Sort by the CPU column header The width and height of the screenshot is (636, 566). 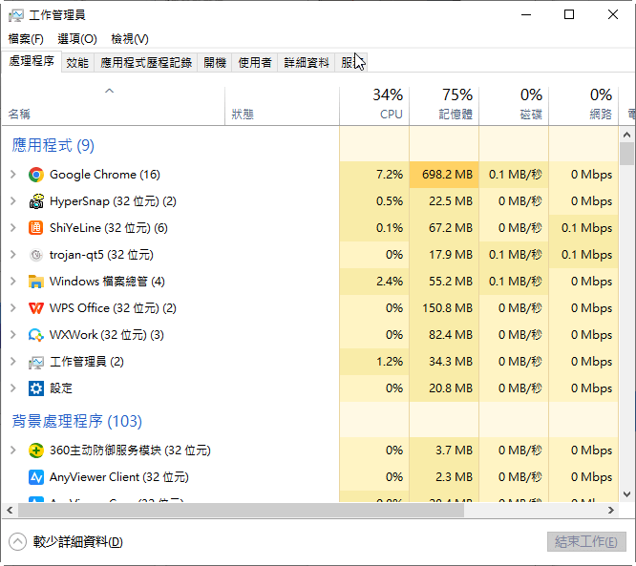(x=374, y=105)
